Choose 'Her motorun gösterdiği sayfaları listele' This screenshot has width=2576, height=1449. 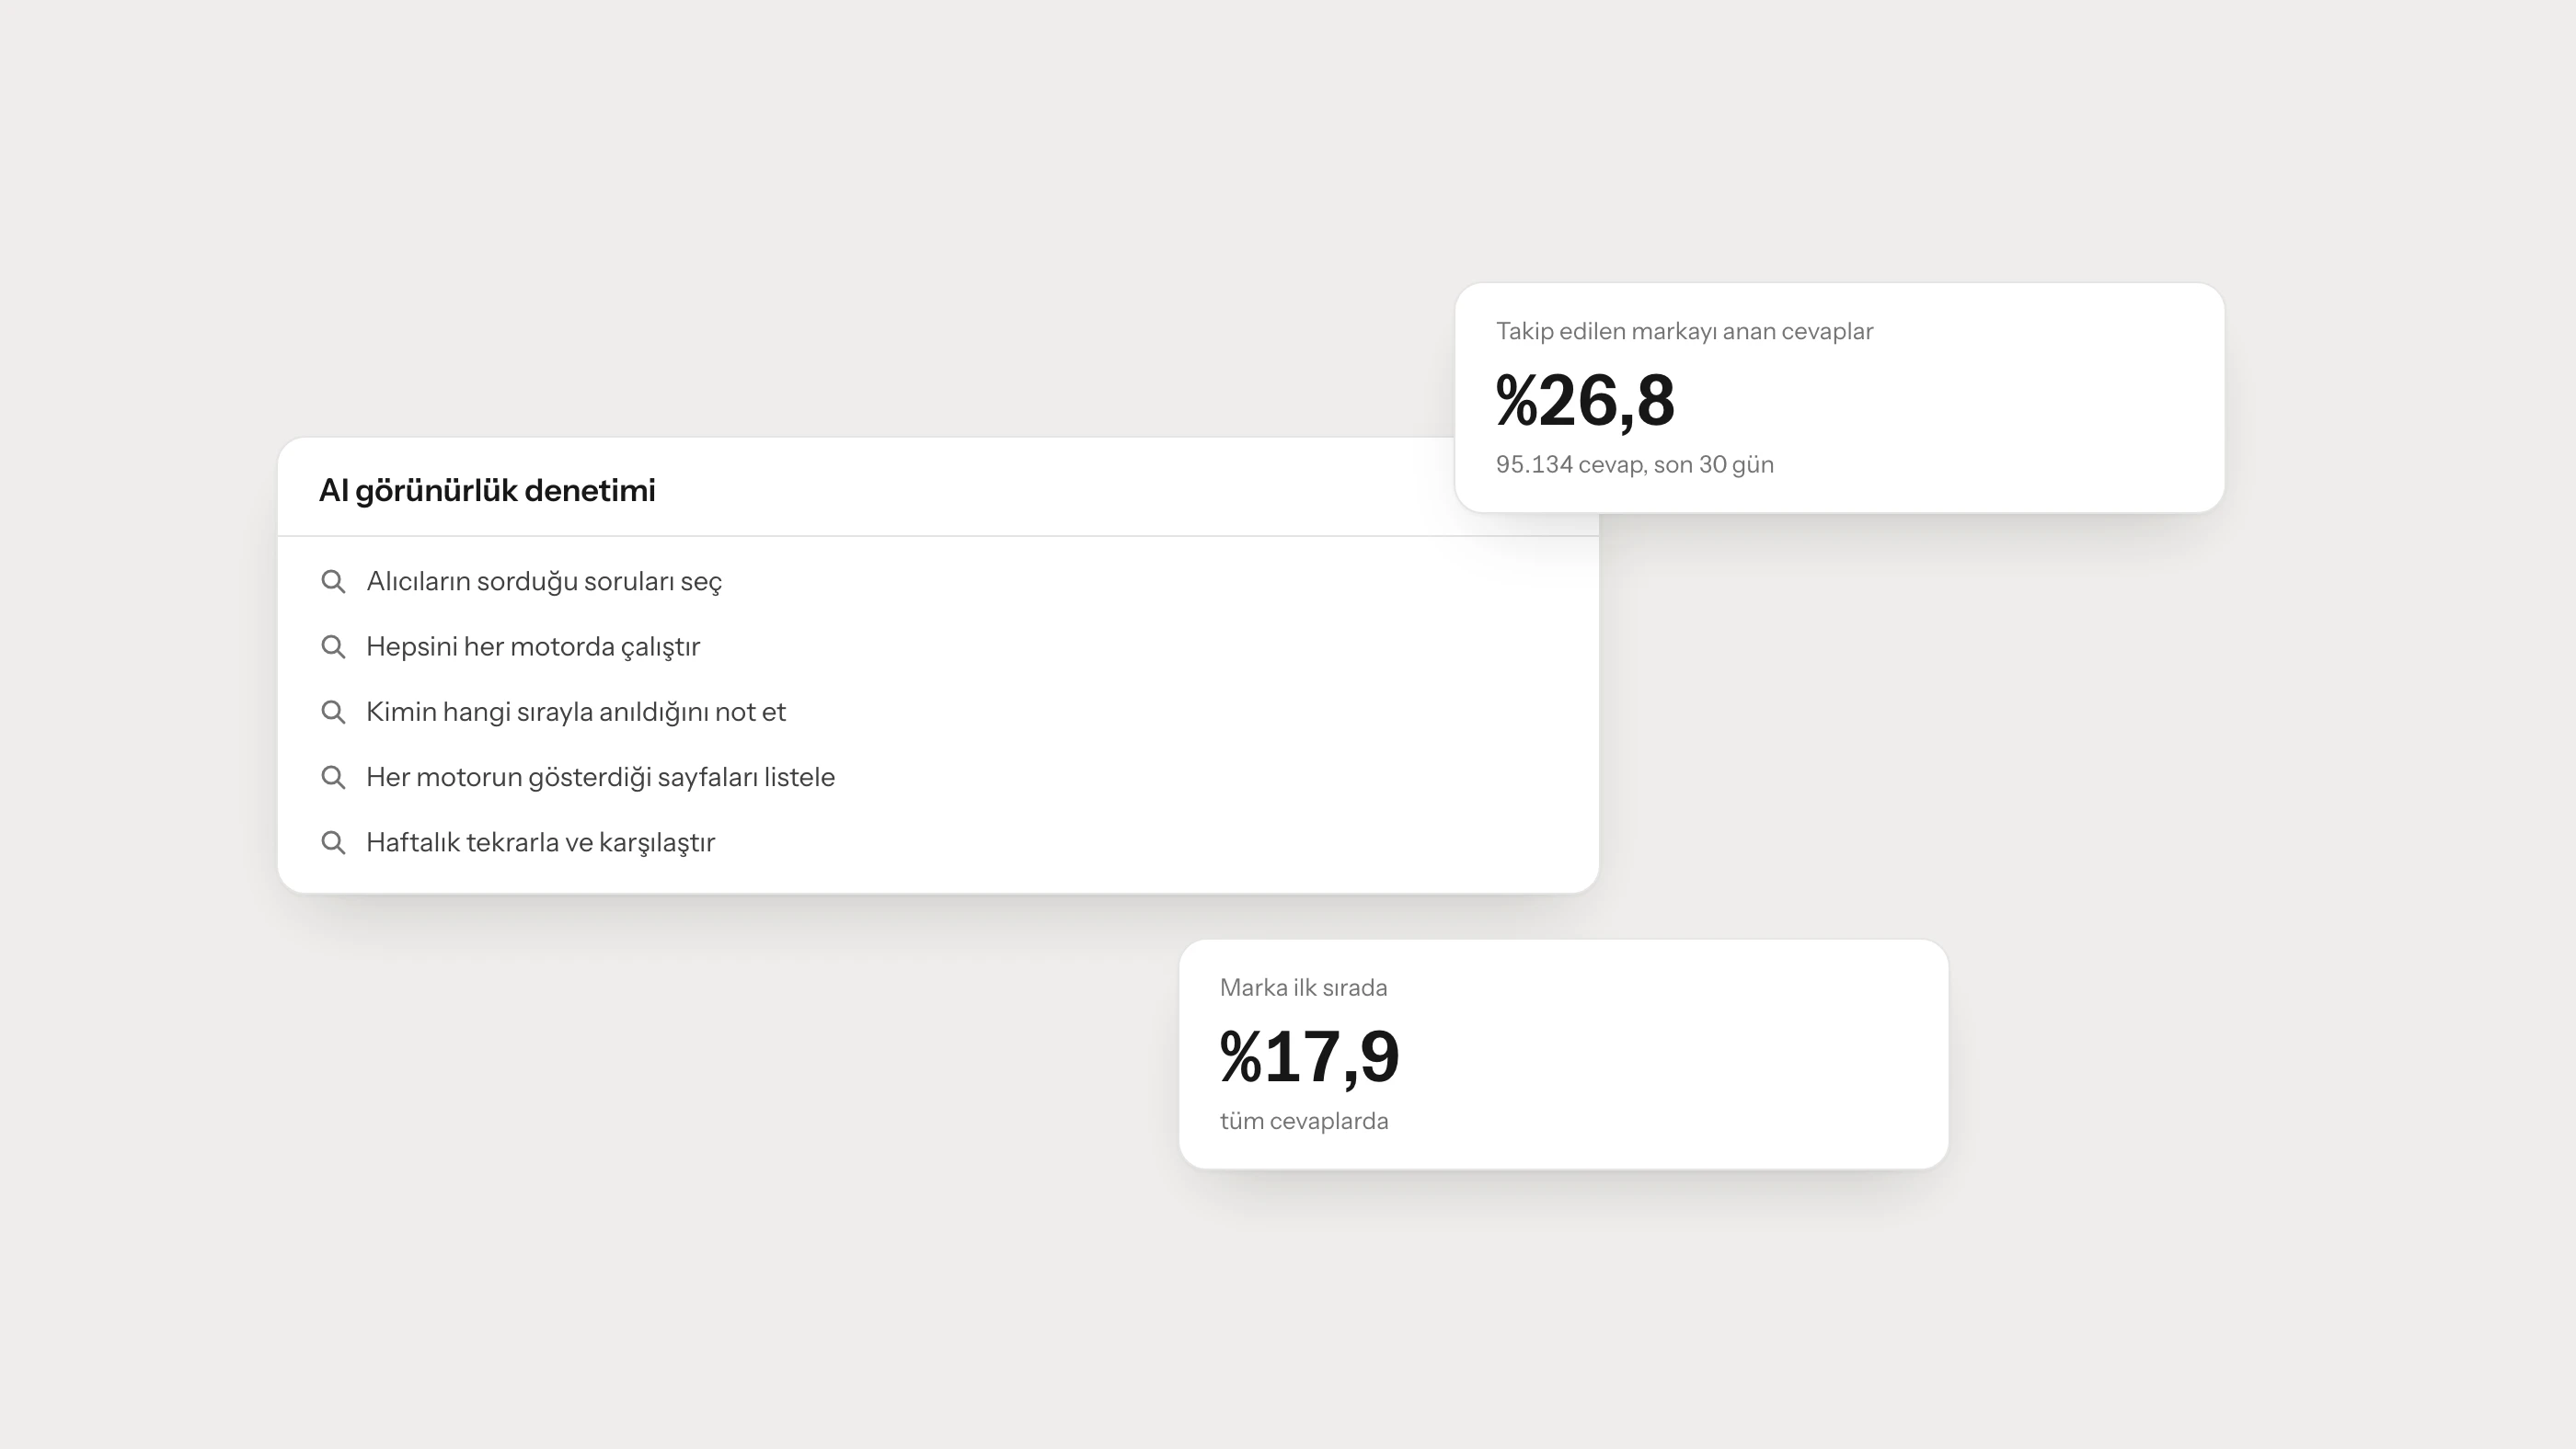coord(938,778)
